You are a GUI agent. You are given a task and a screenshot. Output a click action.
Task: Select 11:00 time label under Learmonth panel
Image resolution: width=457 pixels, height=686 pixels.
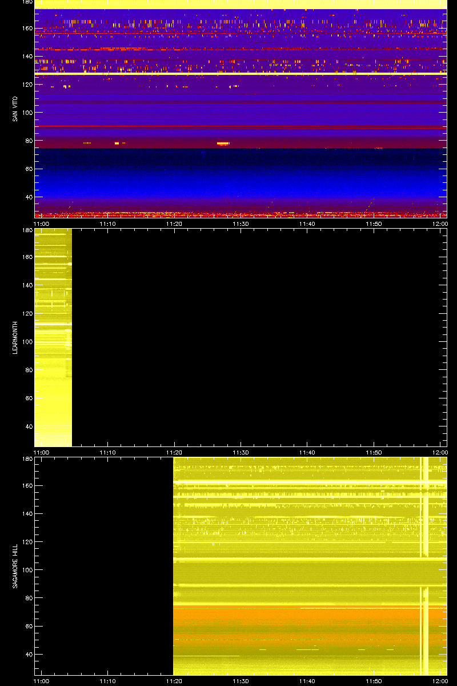click(42, 452)
